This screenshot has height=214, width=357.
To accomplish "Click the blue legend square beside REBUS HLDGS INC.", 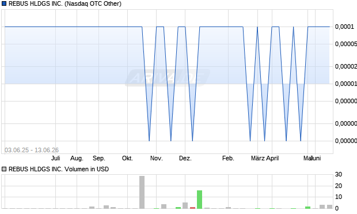I will point(4,3).
